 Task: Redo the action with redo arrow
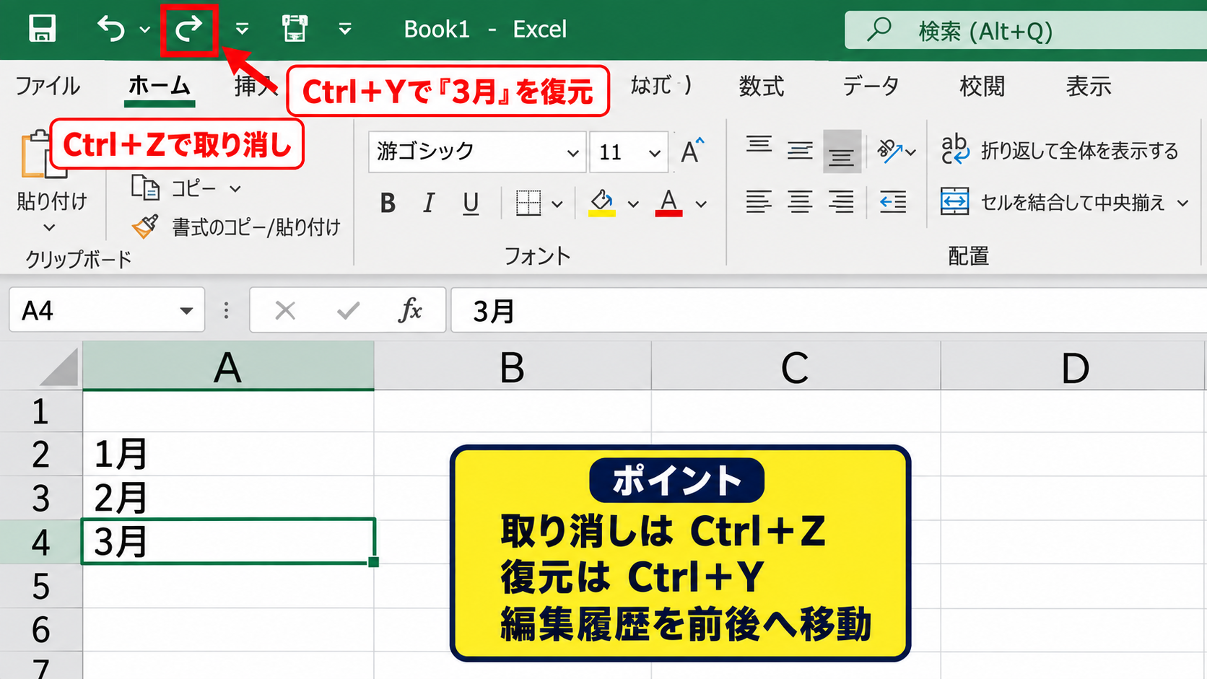click(189, 29)
